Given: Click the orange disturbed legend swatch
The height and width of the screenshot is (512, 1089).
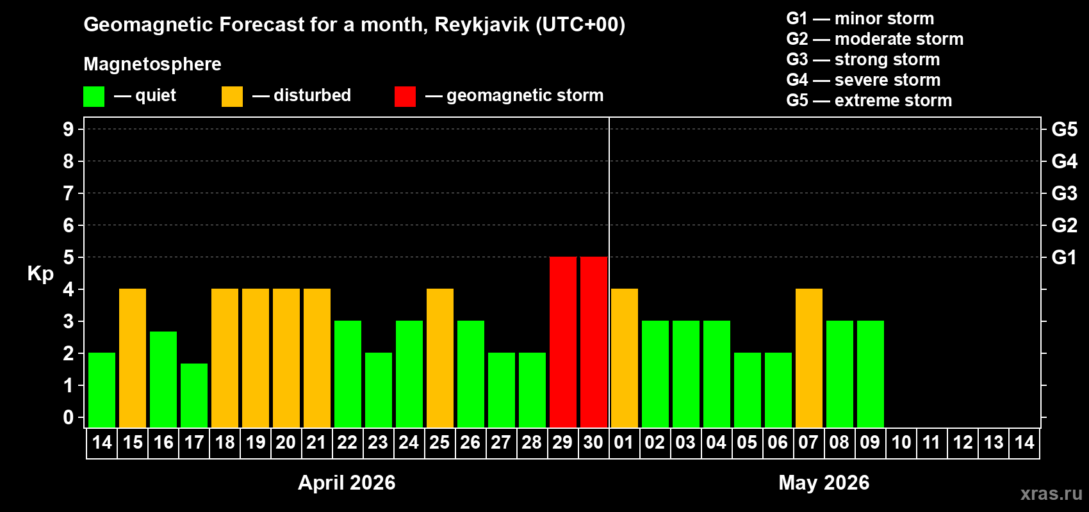Looking at the screenshot, I should click(232, 97).
